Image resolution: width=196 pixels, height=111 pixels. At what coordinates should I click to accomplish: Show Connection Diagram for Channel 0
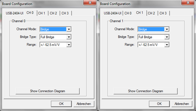48,91
